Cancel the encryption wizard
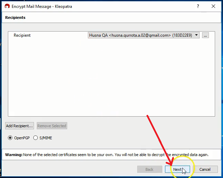This screenshot has height=178, width=223. [205, 169]
